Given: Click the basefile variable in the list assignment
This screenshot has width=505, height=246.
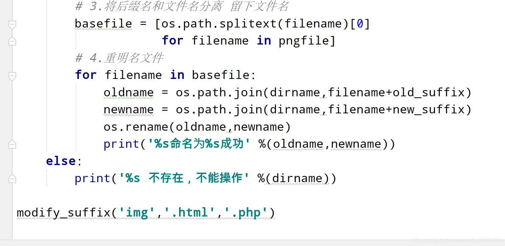Looking at the screenshot, I should click(103, 24).
